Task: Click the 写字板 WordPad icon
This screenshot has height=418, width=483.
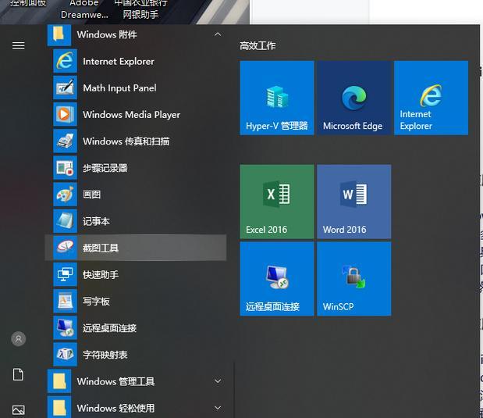Action: [65, 301]
